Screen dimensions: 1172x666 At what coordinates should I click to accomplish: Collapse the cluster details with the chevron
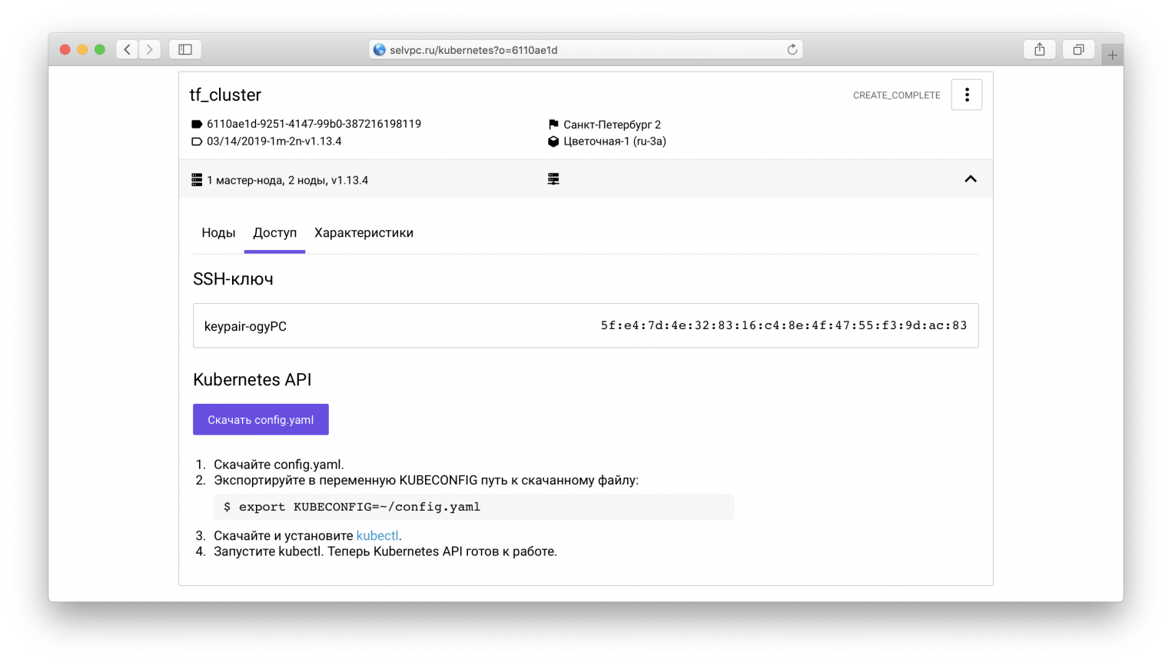click(x=970, y=179)
